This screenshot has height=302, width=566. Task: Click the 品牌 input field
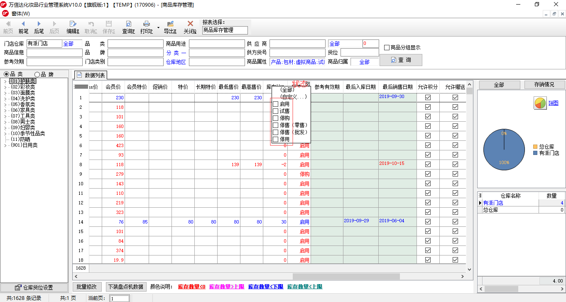135,53
